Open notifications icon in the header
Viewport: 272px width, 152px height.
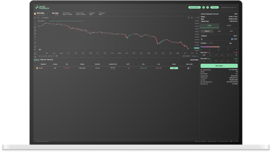208,8
